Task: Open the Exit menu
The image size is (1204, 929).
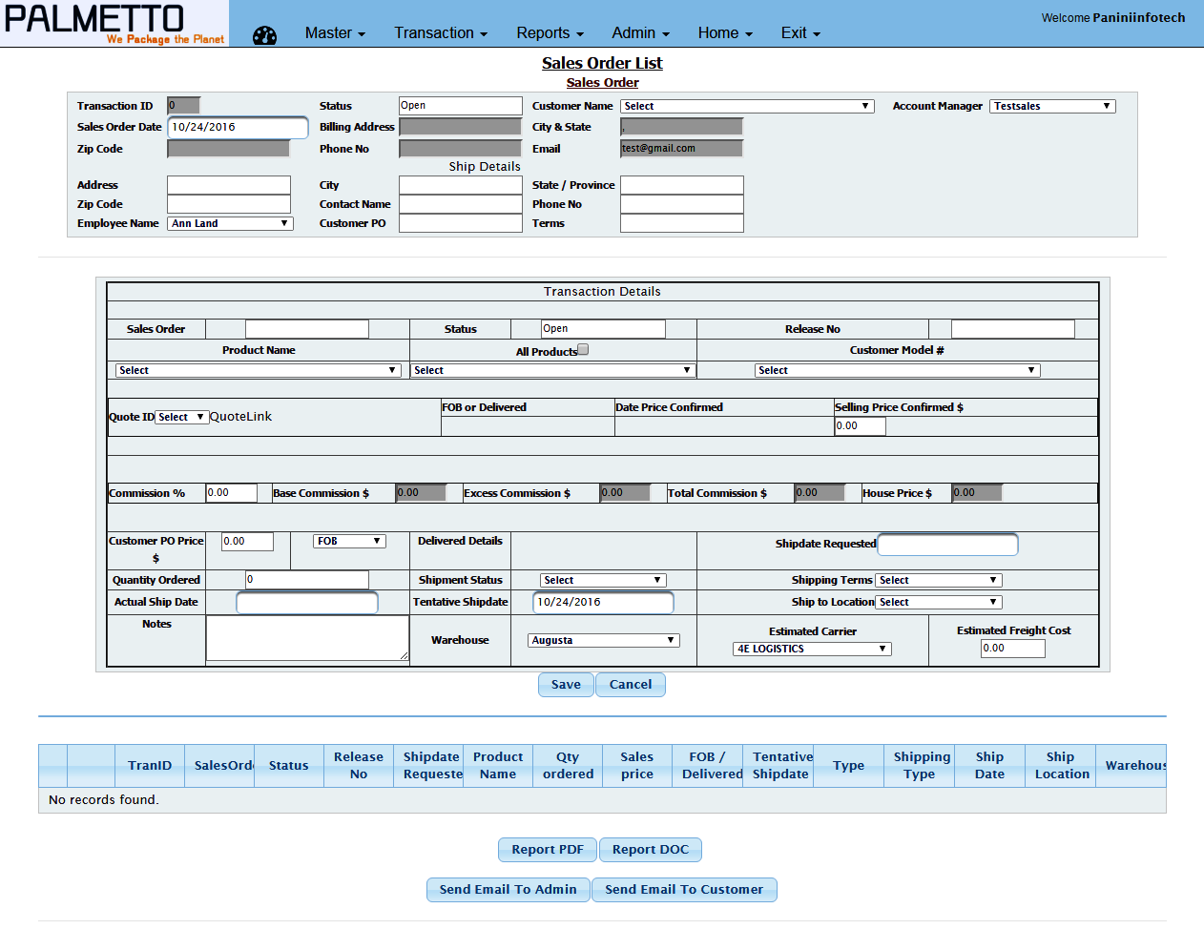Action: (x=800, y=33)
